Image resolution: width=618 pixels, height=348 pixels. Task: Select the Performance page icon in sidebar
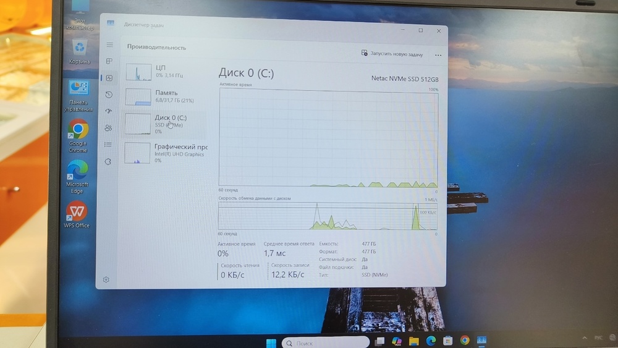[x=109, y=78]
